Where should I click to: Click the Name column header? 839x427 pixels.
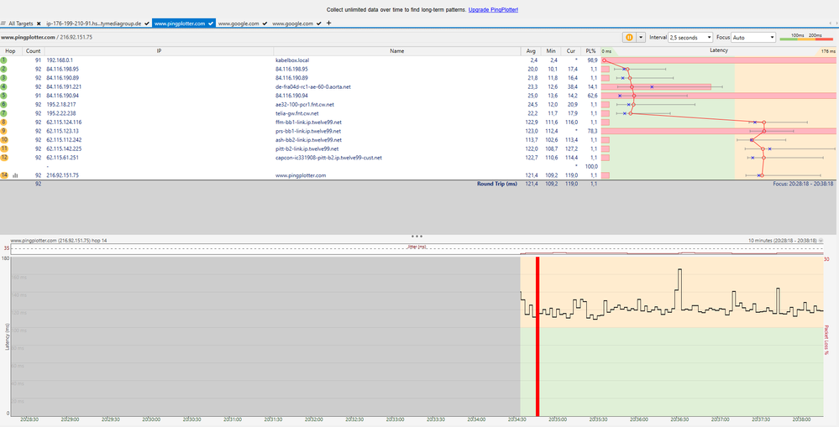click(x=396, y=51)
